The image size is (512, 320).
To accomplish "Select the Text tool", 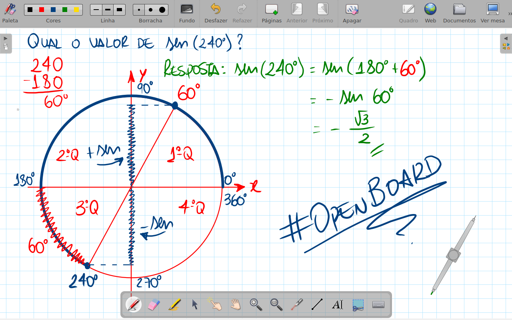I will pos(338,305).
